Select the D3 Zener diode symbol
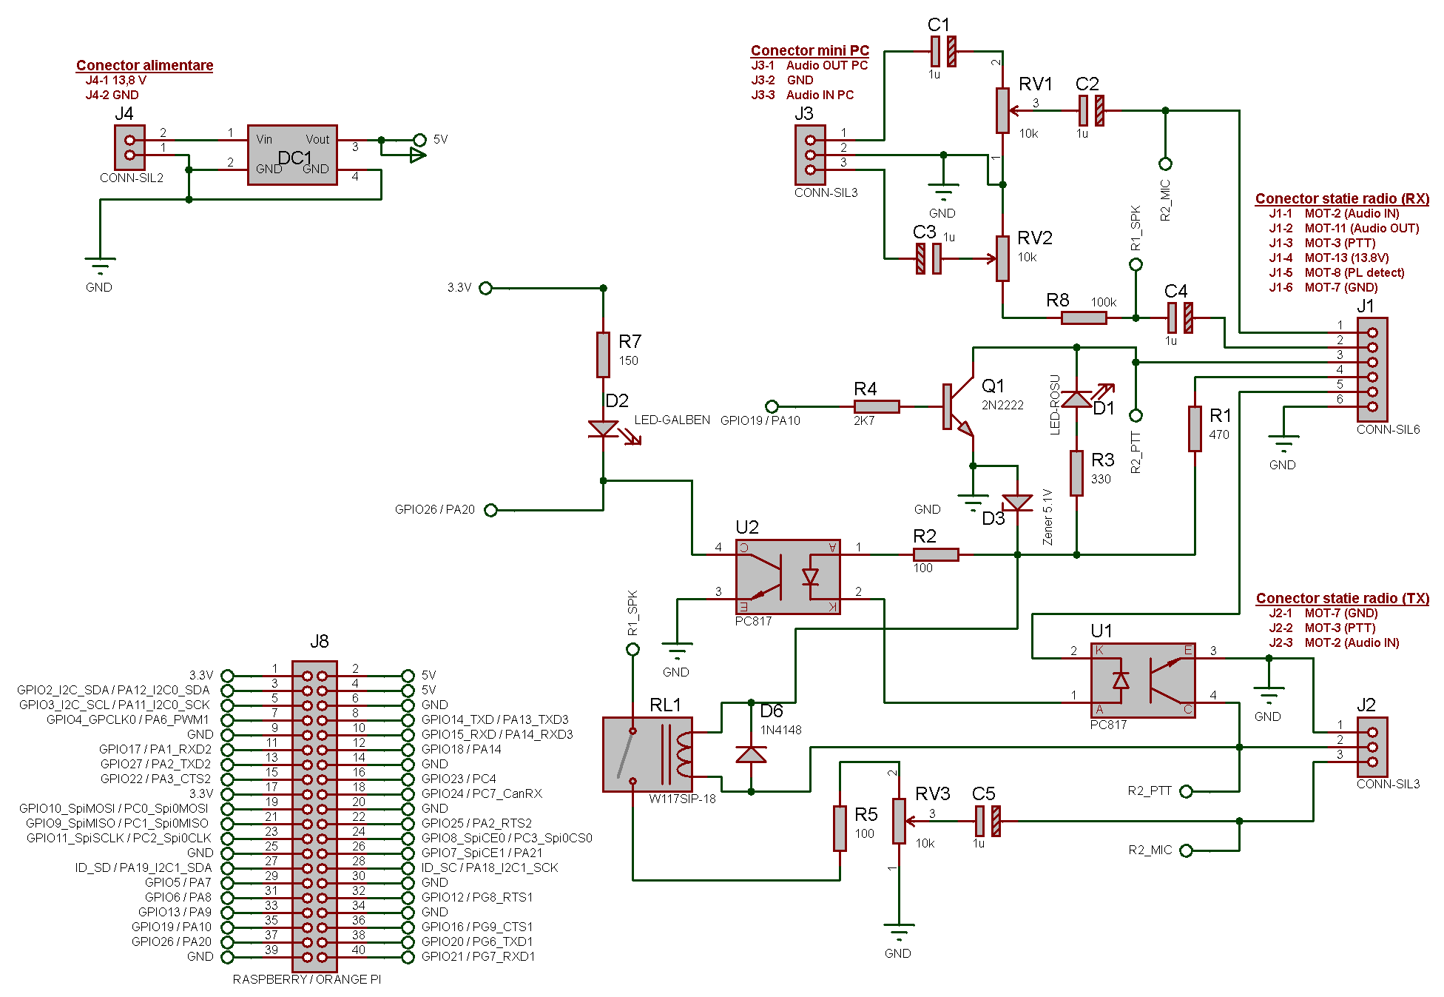Screen dimensions: 1444x997 (1017, 503)
